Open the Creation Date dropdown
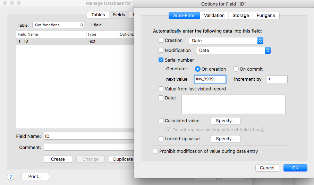 [x=226, y=41]
